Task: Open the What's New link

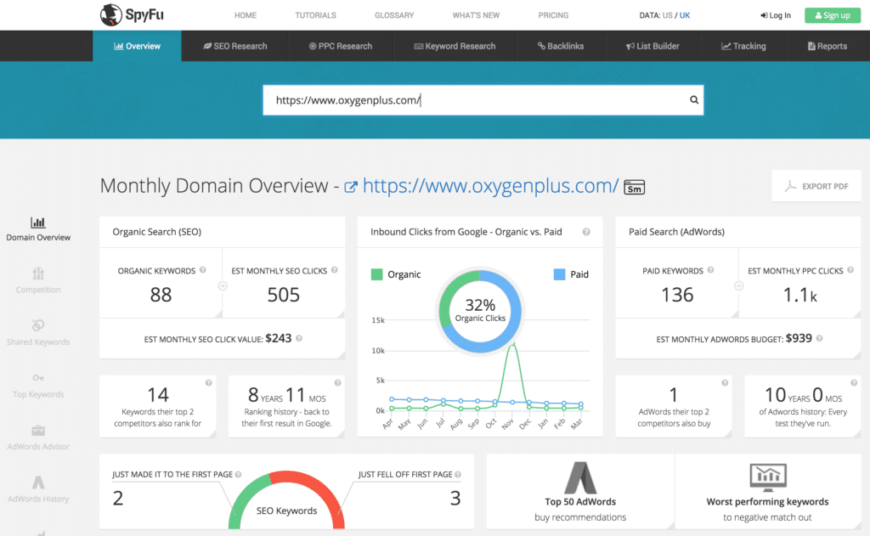Action: (476, 15)
